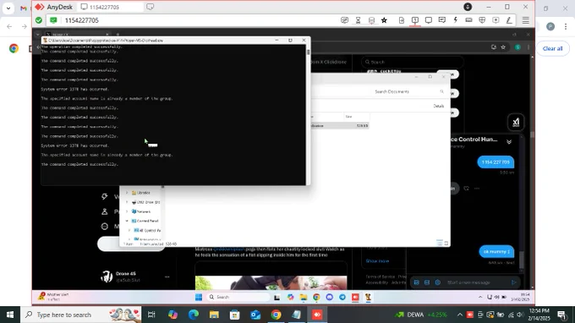Open the tab search chevron in Chrome
The height and width of the screenshot is (323, 575).
click(x=8, y=8)
